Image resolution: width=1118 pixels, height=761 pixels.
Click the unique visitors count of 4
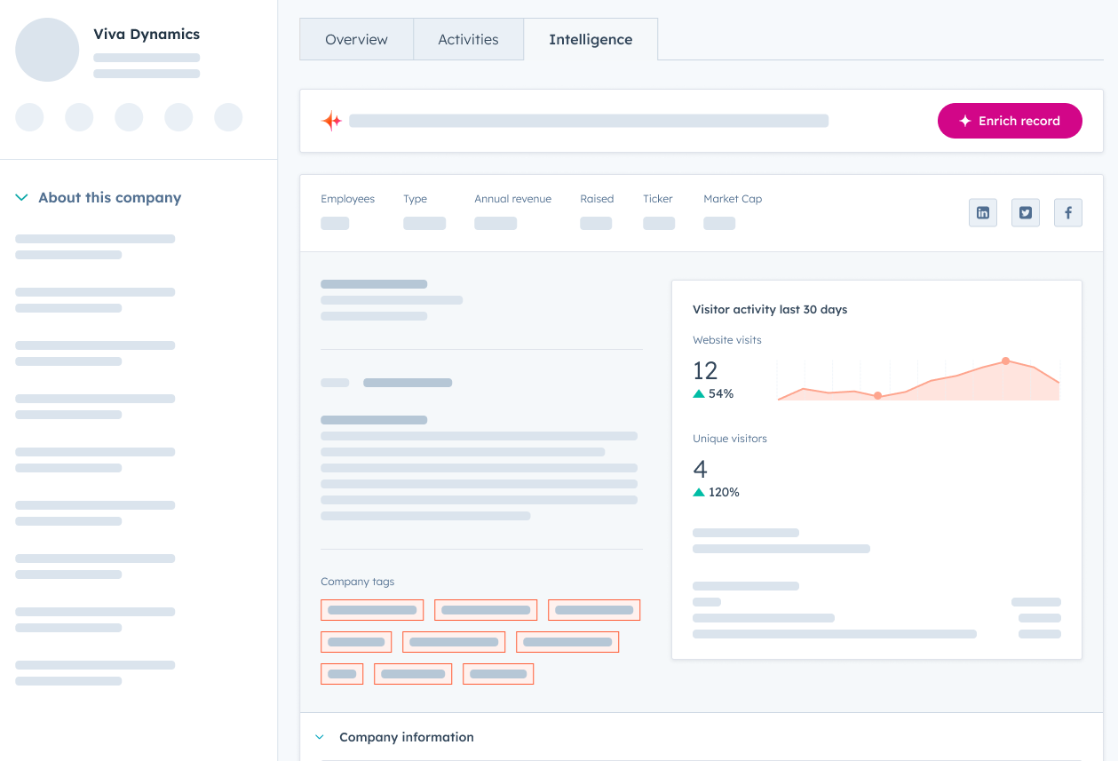(700, 469)
